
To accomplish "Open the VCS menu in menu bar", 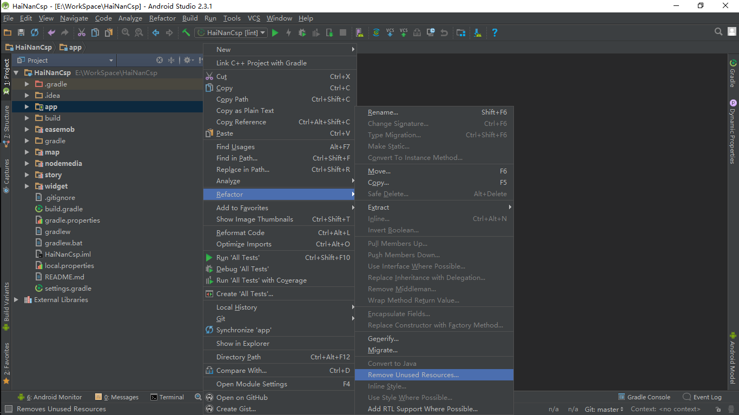I will [x=254, y=18].
